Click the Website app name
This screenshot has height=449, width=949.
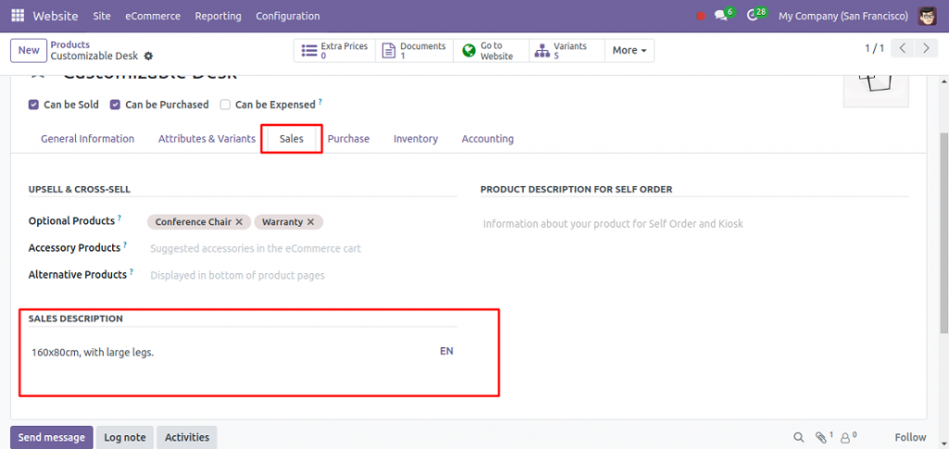point(55,16)
